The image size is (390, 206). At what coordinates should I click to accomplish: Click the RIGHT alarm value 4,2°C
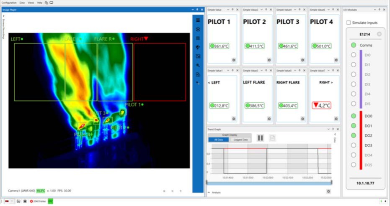[x=322, y=105]
